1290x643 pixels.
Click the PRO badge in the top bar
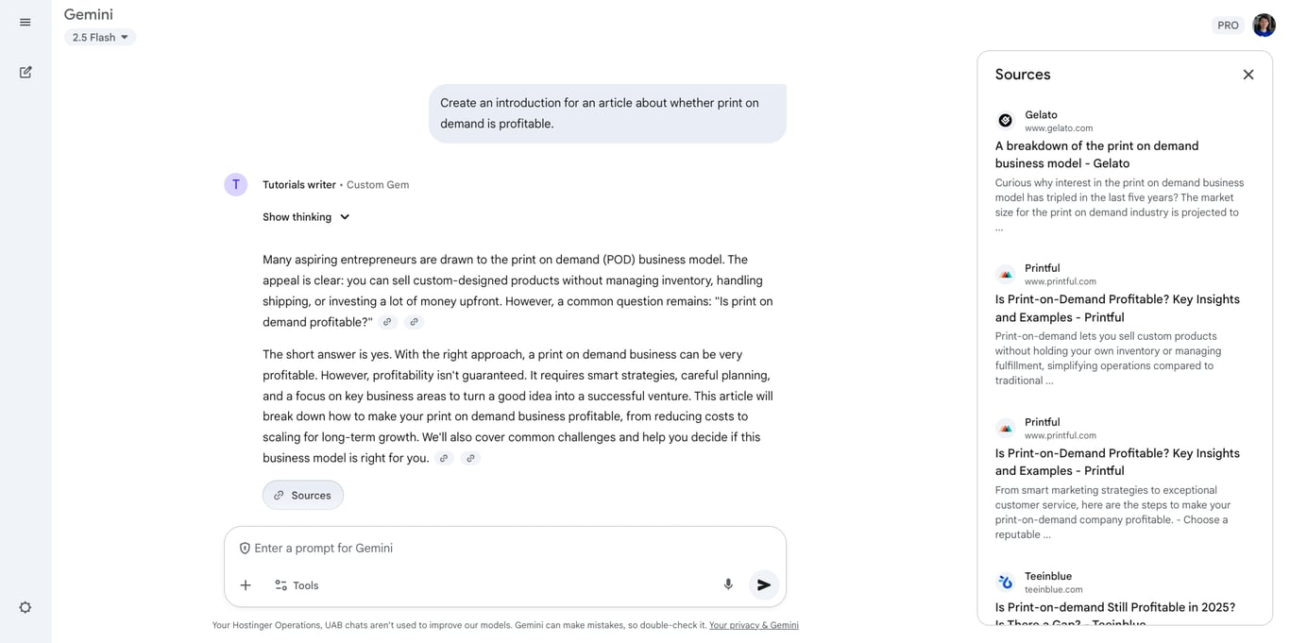(x=1228, y=25)
